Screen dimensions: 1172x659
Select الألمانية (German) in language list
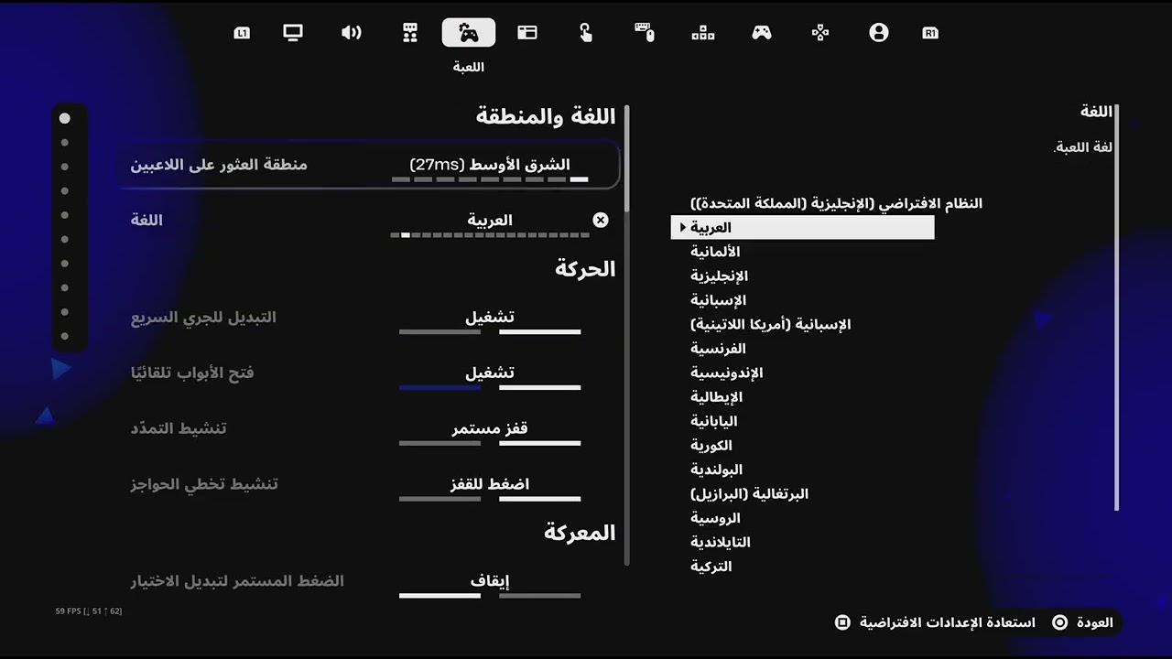pos(715,252)
